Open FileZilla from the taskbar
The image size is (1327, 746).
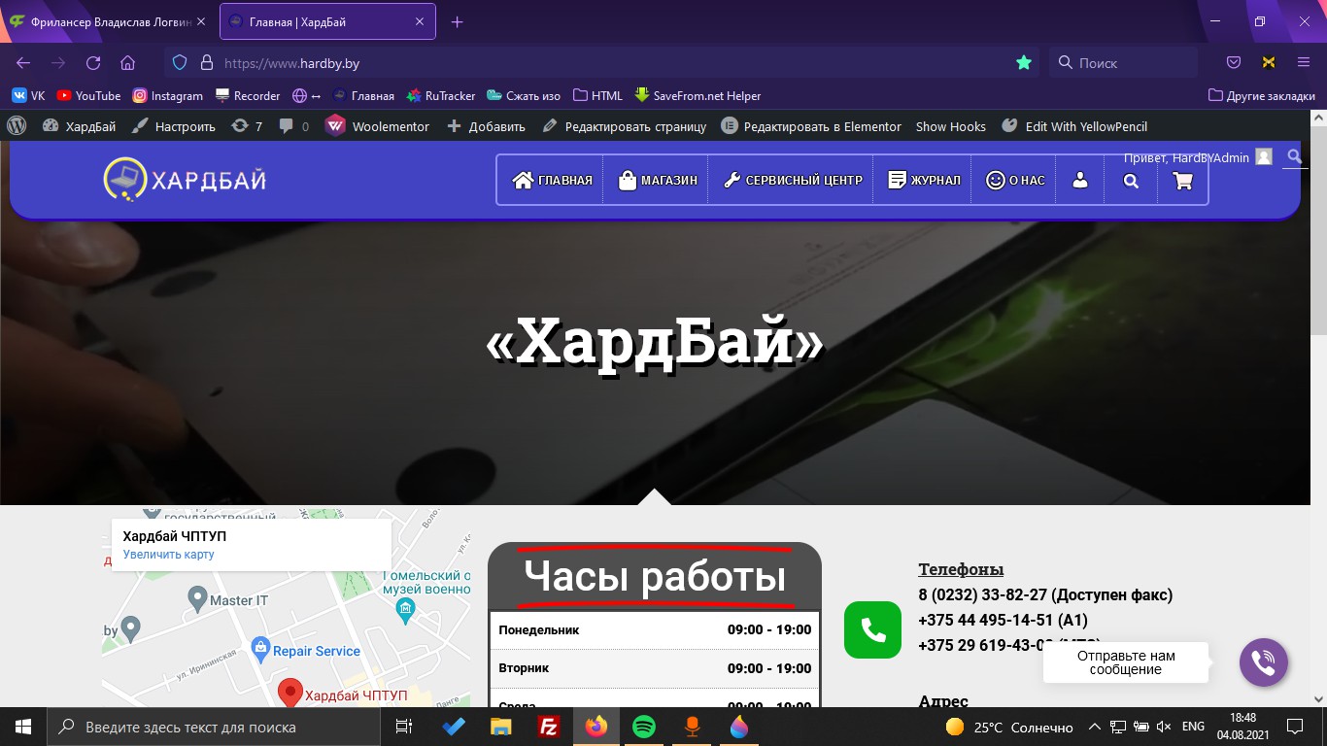[548, 727]
